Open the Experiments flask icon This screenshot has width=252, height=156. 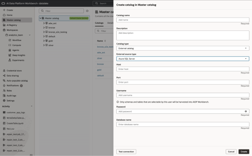(10, 60)
